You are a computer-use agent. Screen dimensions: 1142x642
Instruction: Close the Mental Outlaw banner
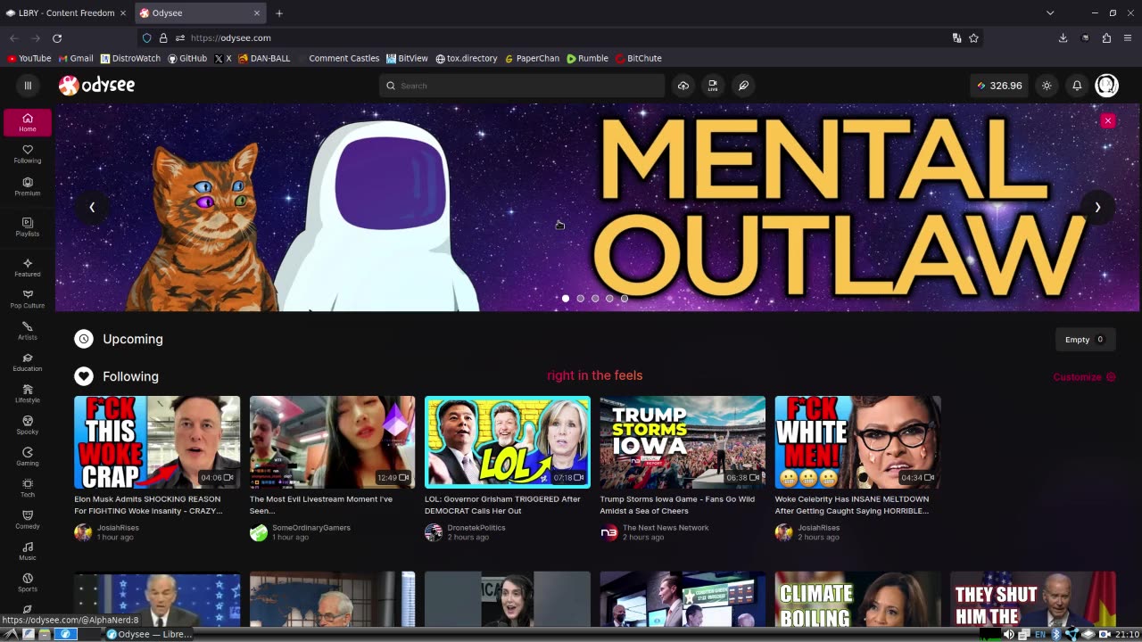(1108, 120)
